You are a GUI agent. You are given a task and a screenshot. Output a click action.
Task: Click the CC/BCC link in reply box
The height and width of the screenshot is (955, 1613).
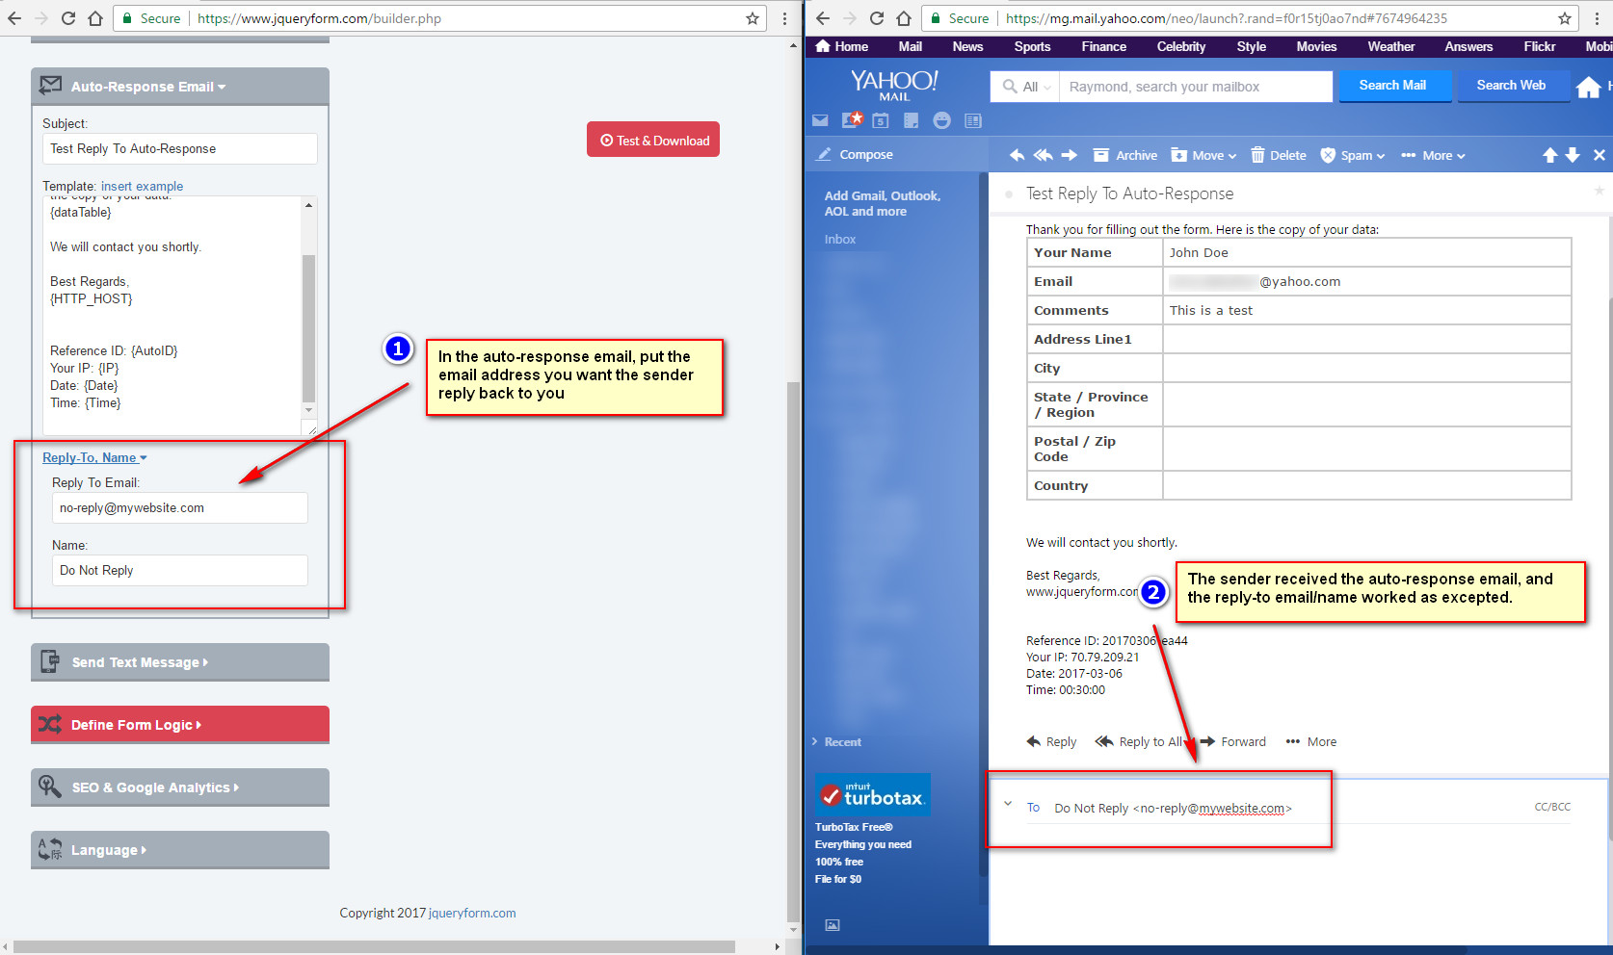1552,807
